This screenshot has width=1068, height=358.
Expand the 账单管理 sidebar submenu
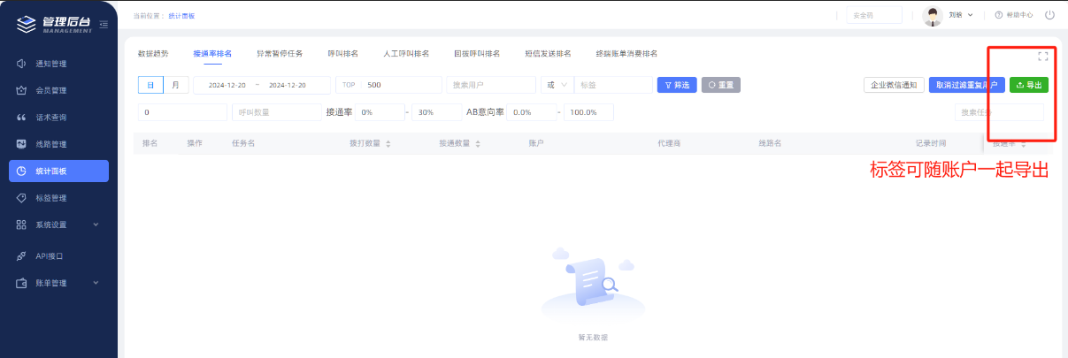[95, 283]
